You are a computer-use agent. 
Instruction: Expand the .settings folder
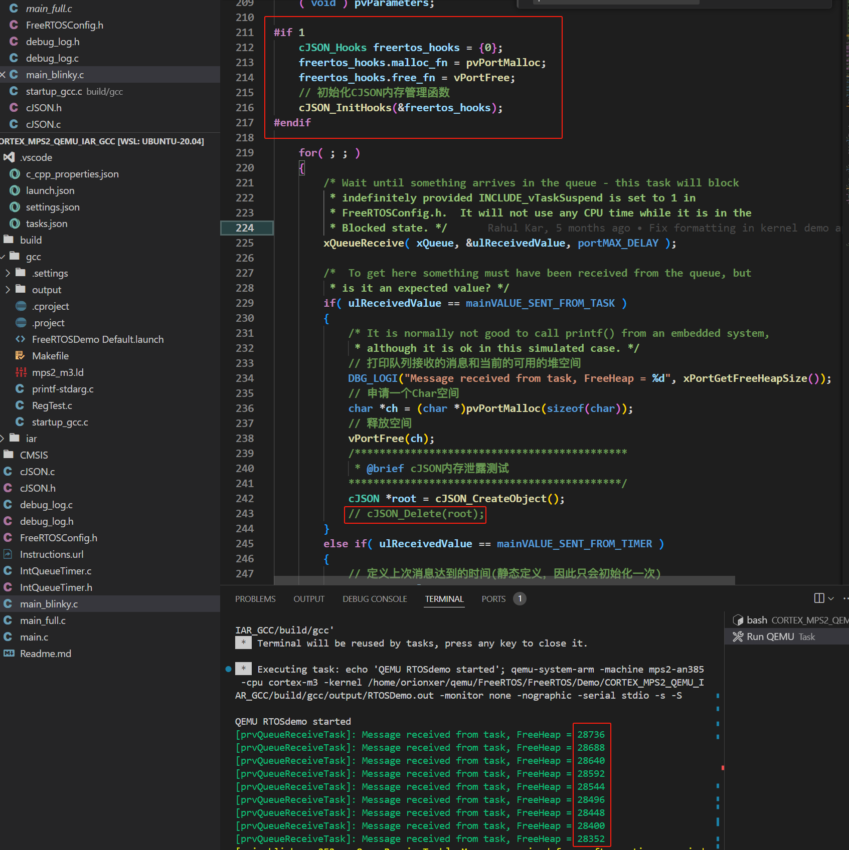pos(8,273)
